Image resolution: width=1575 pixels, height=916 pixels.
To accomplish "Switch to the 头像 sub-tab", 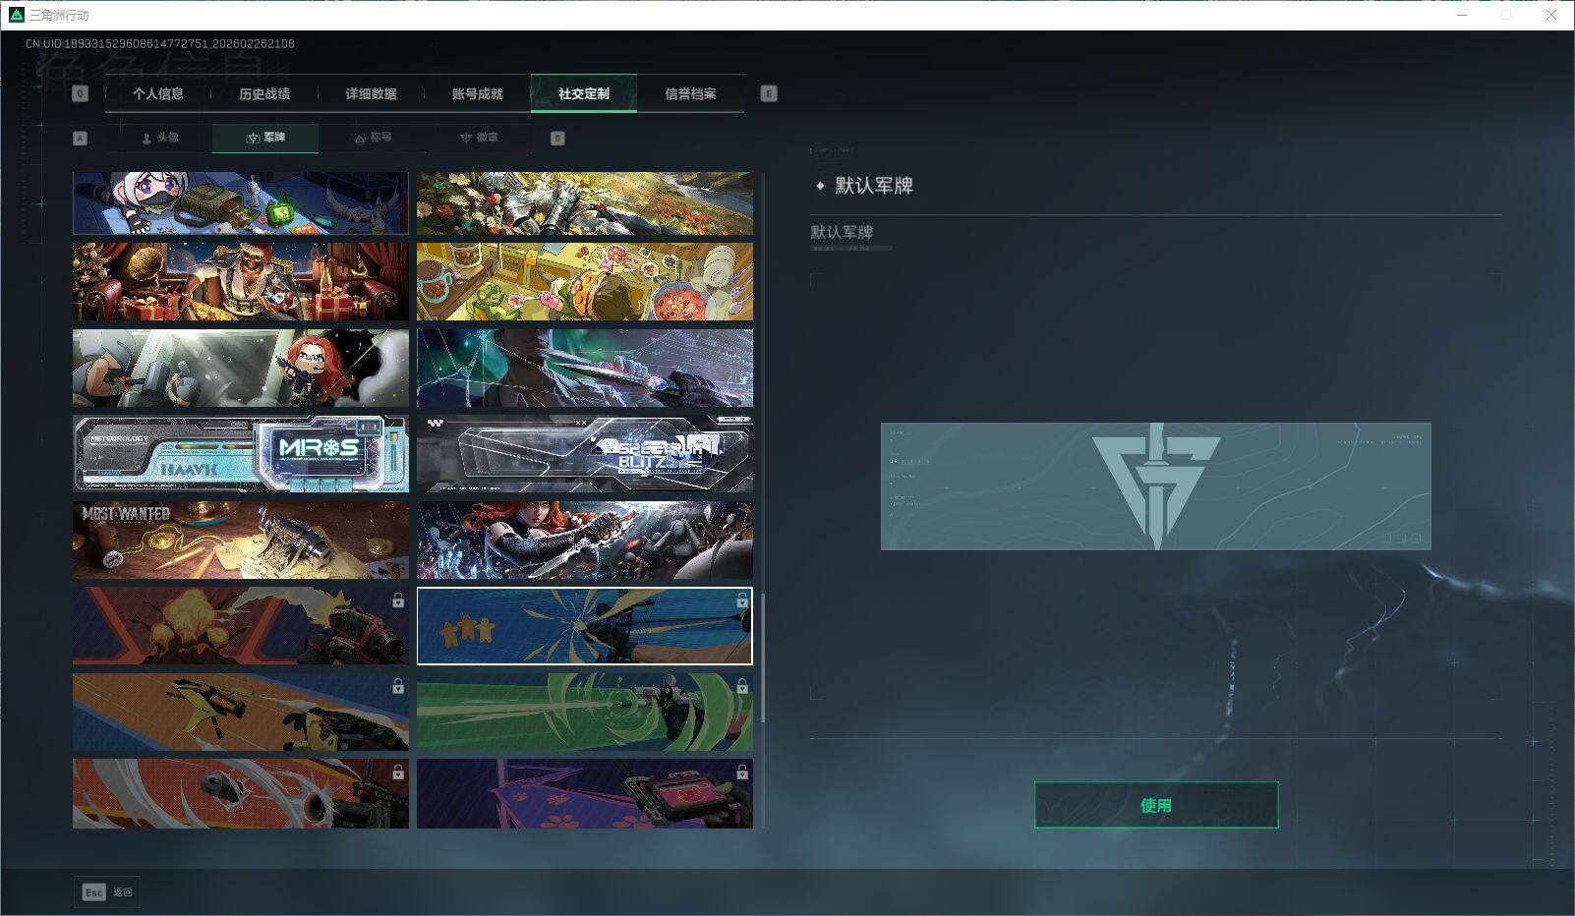I will pos(159,139).
